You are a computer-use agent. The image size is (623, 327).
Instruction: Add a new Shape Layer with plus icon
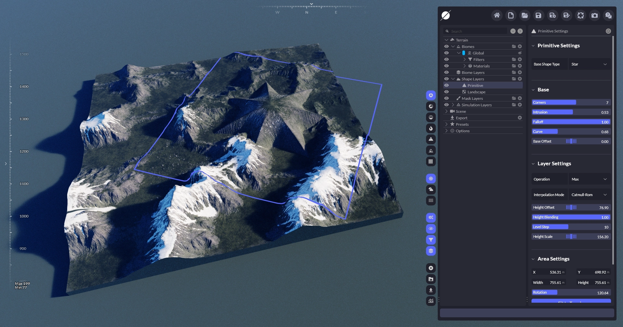(x=520, y=79)
